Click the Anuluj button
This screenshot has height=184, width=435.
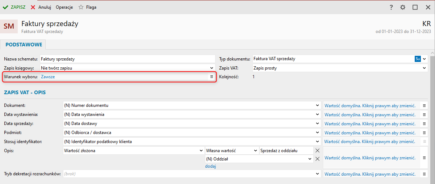(41, 7)
